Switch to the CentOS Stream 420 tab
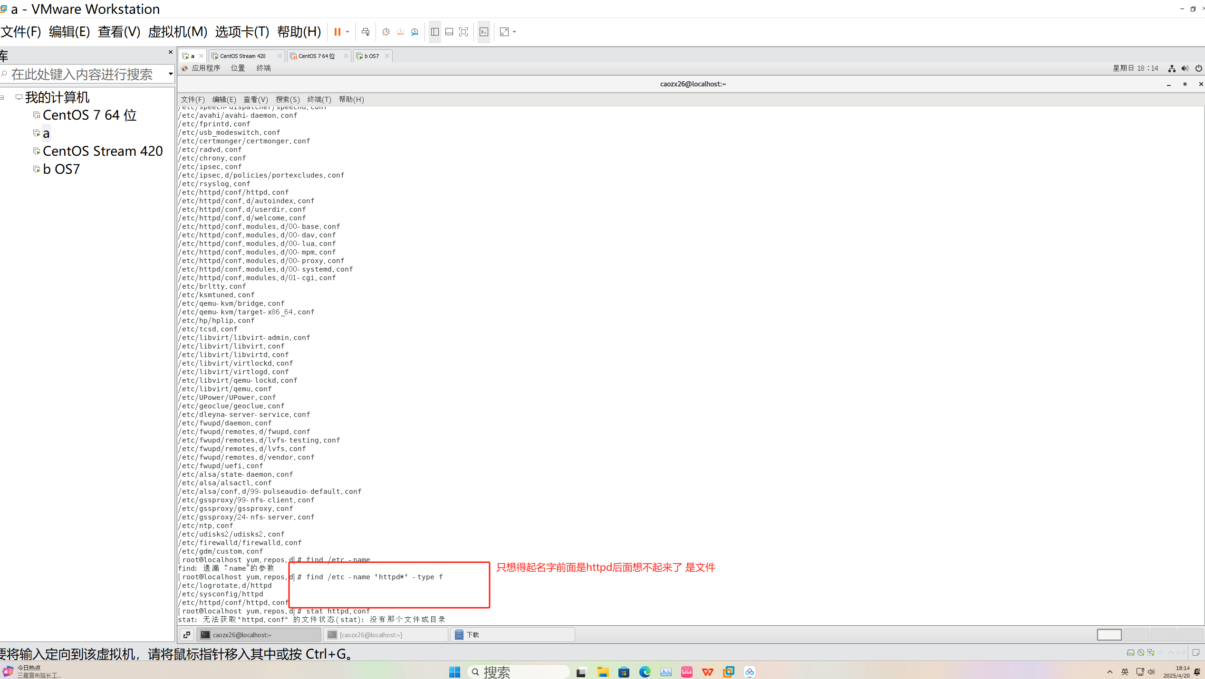Image resolution: width=1205 pixels, height=679 pixels. pyautogui.click(x=243, y=56)
